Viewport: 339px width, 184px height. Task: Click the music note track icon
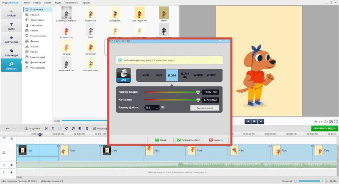point(4,165)
